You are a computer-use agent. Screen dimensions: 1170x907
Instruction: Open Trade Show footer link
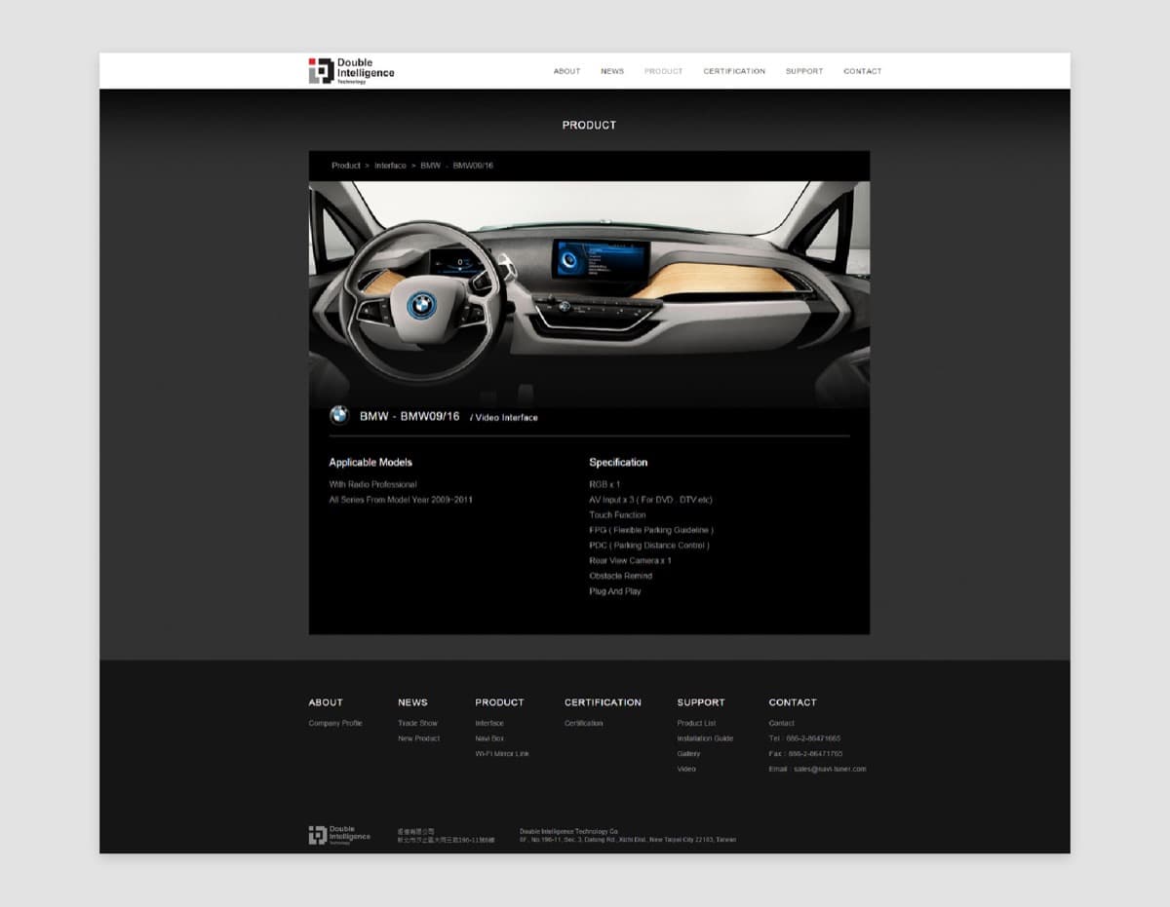417,724
